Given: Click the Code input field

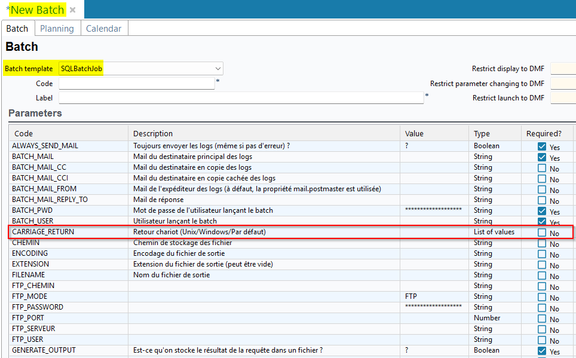Looking at the screenshot, I should click(x=136, y=84).
